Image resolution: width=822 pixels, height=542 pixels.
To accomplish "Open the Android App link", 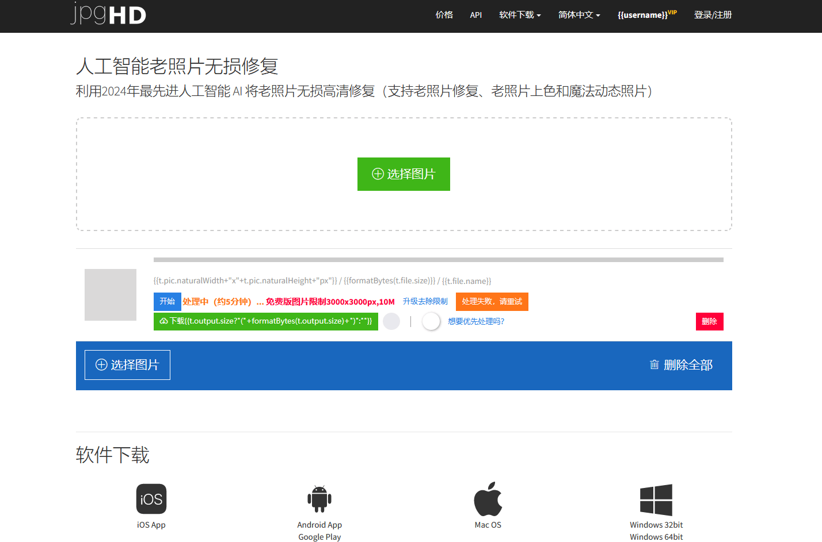I will 319,525.
